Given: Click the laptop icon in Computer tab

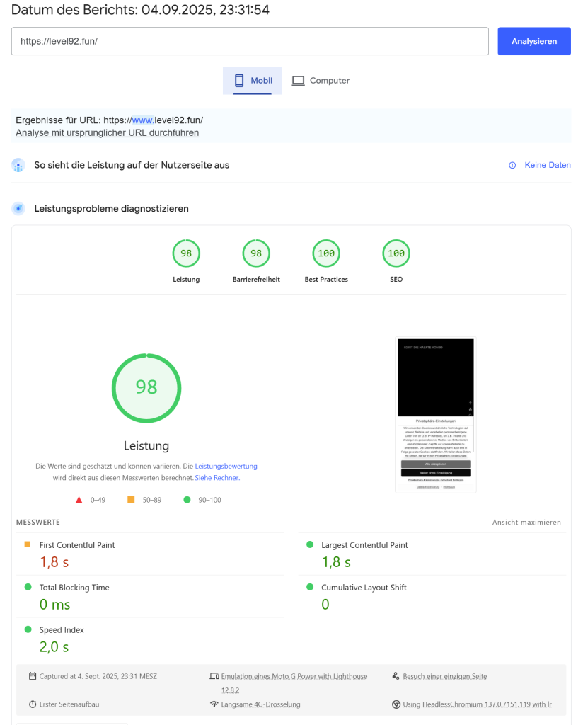Looking at the screenshot, I should pyautogui.click(x=299, y=81).
